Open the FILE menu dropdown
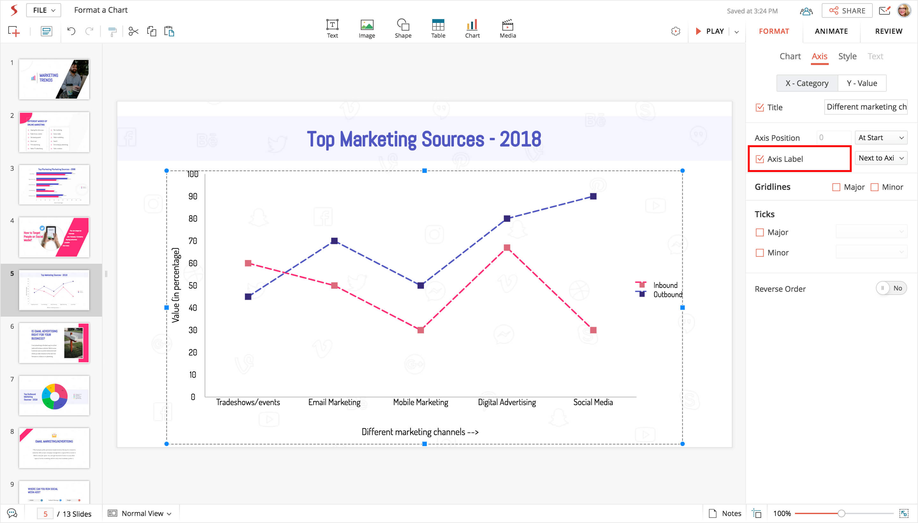 [x=44, y=10]
